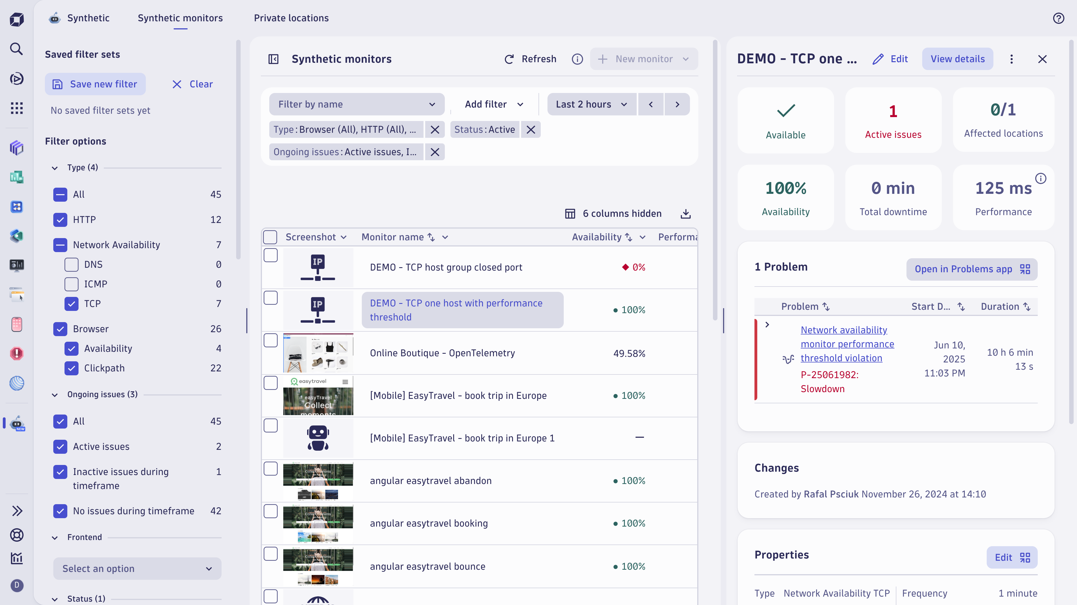Select the row checkbox for Online Boutique - OpenTelemetry
The width and height of the screenshot is (1077, 605).
coord(270,340)
